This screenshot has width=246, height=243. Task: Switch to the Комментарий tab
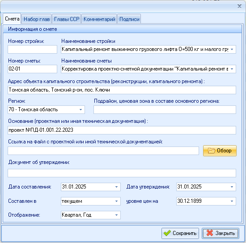(x=99, y=19)
